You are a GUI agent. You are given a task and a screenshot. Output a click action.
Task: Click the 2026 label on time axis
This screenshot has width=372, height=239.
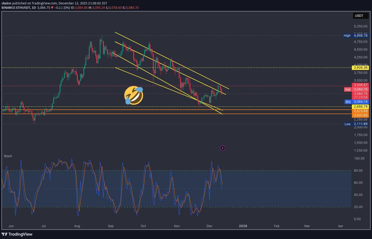click(x=243, y=226)
